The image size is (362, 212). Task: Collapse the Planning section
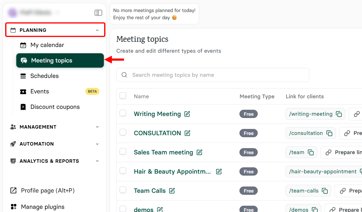click(97, 30)
